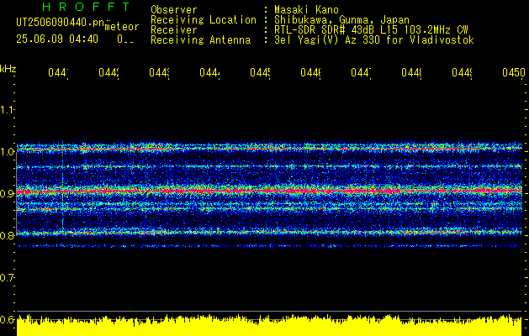Click the 1.0 frequency axis label

(x=7, y=152)
